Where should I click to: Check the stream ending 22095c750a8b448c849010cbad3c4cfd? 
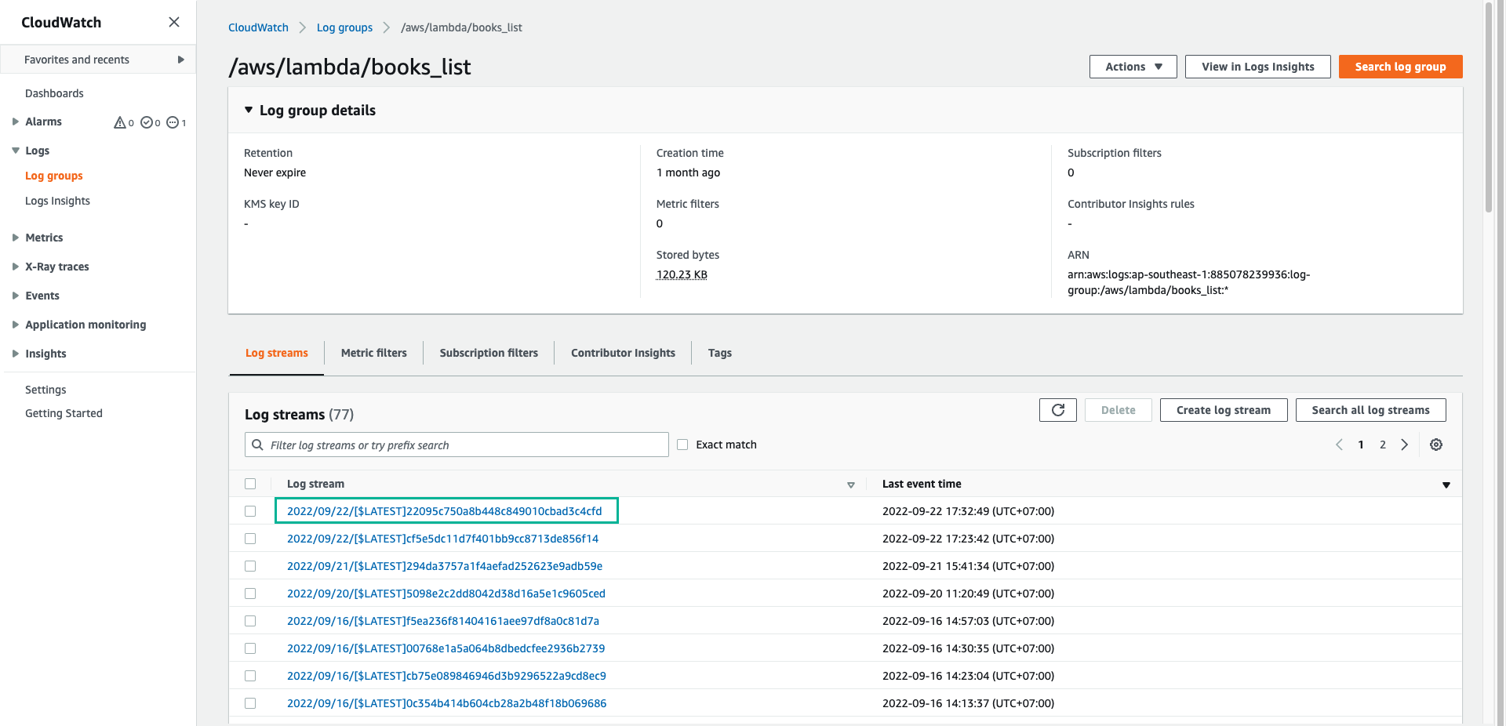tap(250, 511)
